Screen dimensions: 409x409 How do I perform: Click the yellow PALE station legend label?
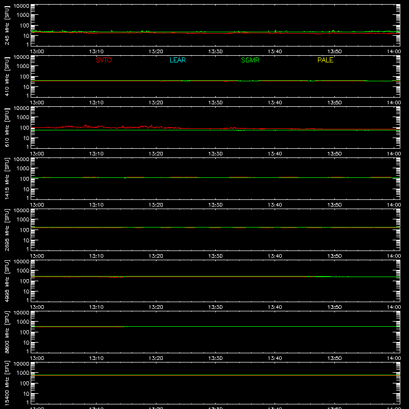pos(325,60)
